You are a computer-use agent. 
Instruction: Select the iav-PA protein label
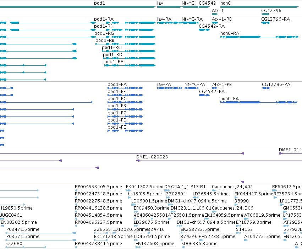click(164, 85)
